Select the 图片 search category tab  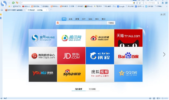click(84, 19)
